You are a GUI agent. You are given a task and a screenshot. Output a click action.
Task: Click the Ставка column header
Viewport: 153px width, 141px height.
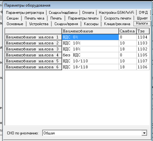127,31
